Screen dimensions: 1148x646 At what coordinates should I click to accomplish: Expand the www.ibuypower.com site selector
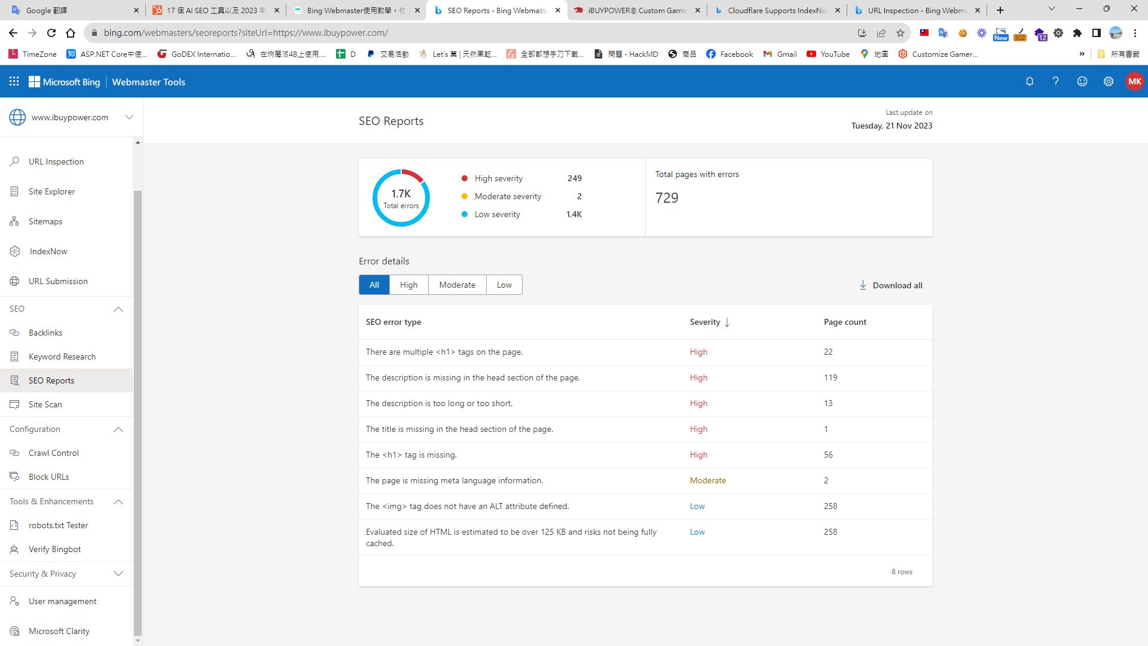129,117
